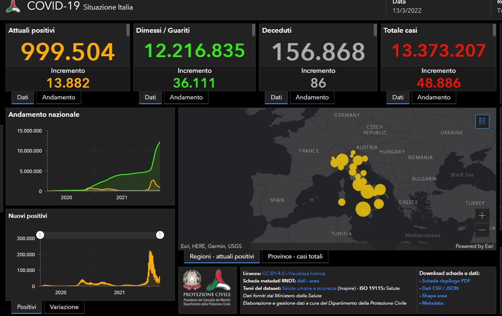The image size is (502, 316).
Task: Click the Protezione Civile logo in header
Action: (x=13, y=7)
